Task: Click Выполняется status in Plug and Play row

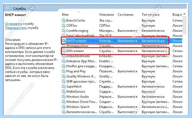Action: (127, 71)
